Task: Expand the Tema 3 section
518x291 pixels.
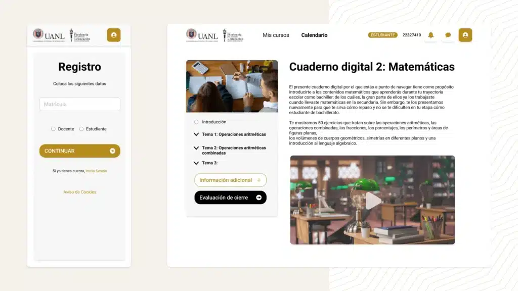Action: tap(196, 163)
